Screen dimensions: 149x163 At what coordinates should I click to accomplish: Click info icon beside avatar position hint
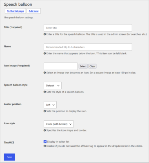[44, 111]
